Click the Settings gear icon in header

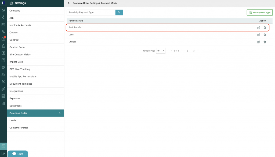click(x=11, y=3)
